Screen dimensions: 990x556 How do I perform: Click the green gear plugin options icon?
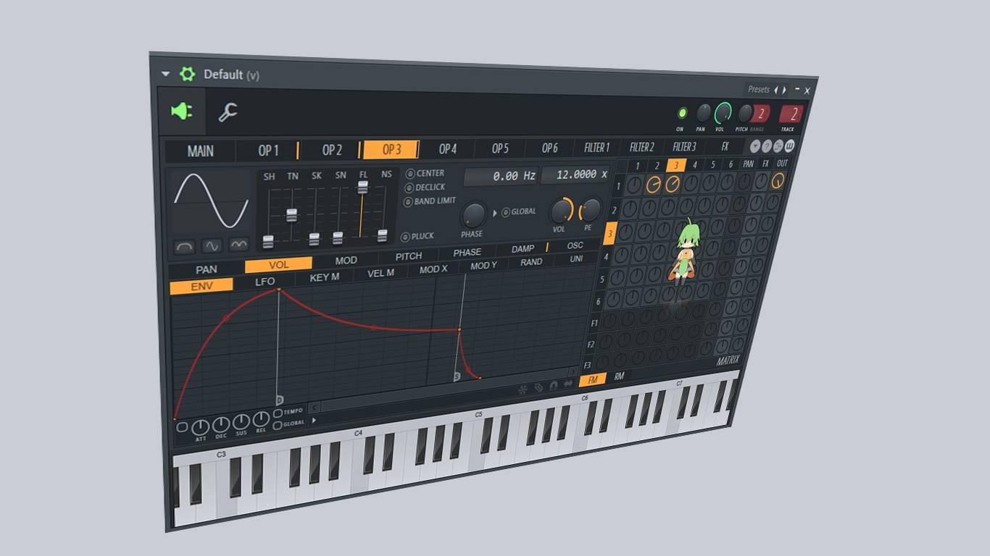tap(187, 74)
